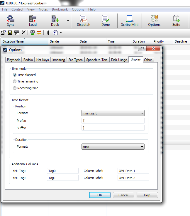Click the Word document icon
This screenshot has height=216, width=190.
tap(55, 33)
